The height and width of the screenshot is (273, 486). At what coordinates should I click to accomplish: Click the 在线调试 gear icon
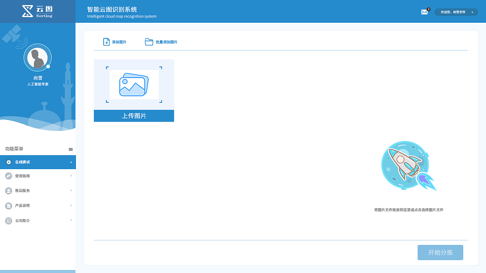[9, 162]
